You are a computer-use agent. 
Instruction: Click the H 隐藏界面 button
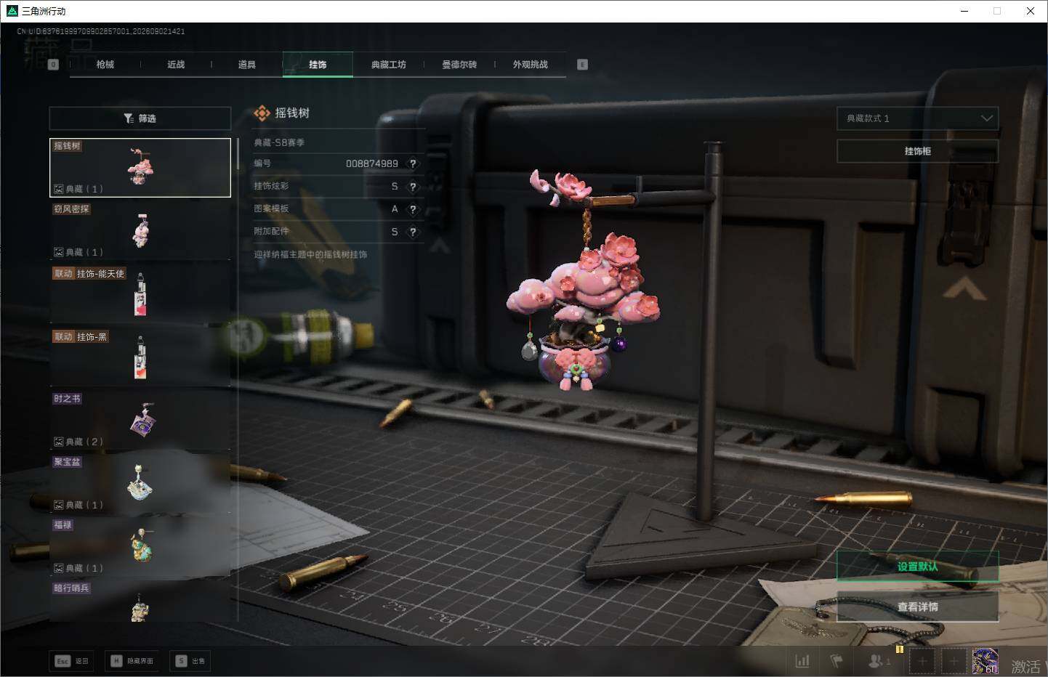tap(132, 661)
